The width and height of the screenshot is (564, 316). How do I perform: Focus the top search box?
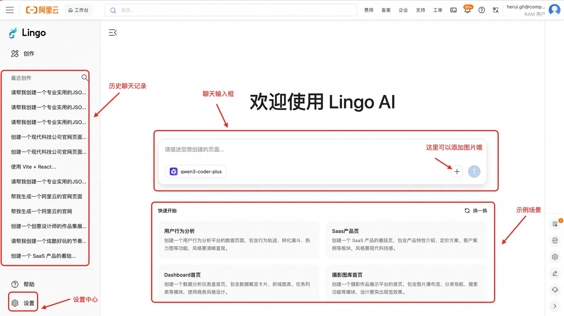(231, 10)
